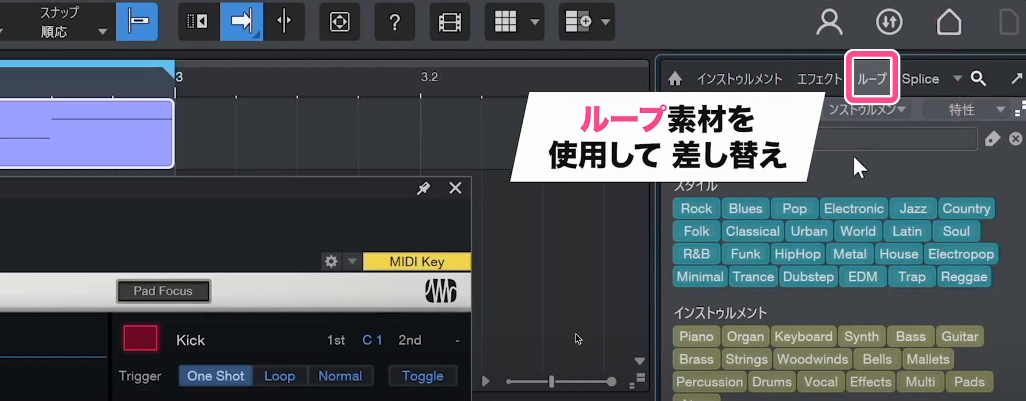
Task: Pin the Impact instrument window
Action: (423, 188)
